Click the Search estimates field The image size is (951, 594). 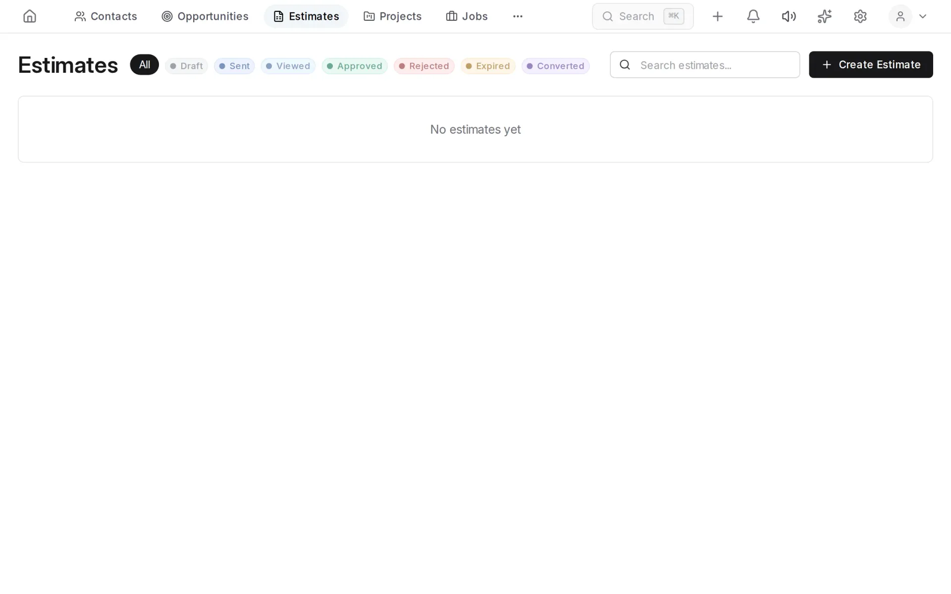coord(705,65)
